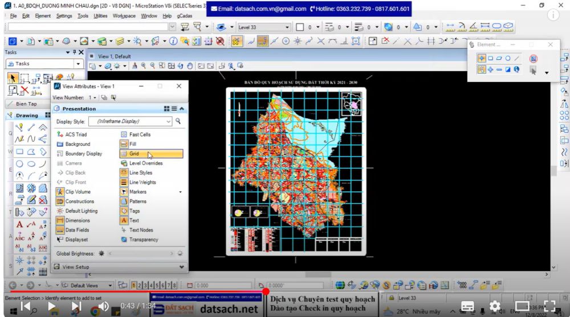
Task: Switch to view number 3 button
Action: (x=145, y=285)
